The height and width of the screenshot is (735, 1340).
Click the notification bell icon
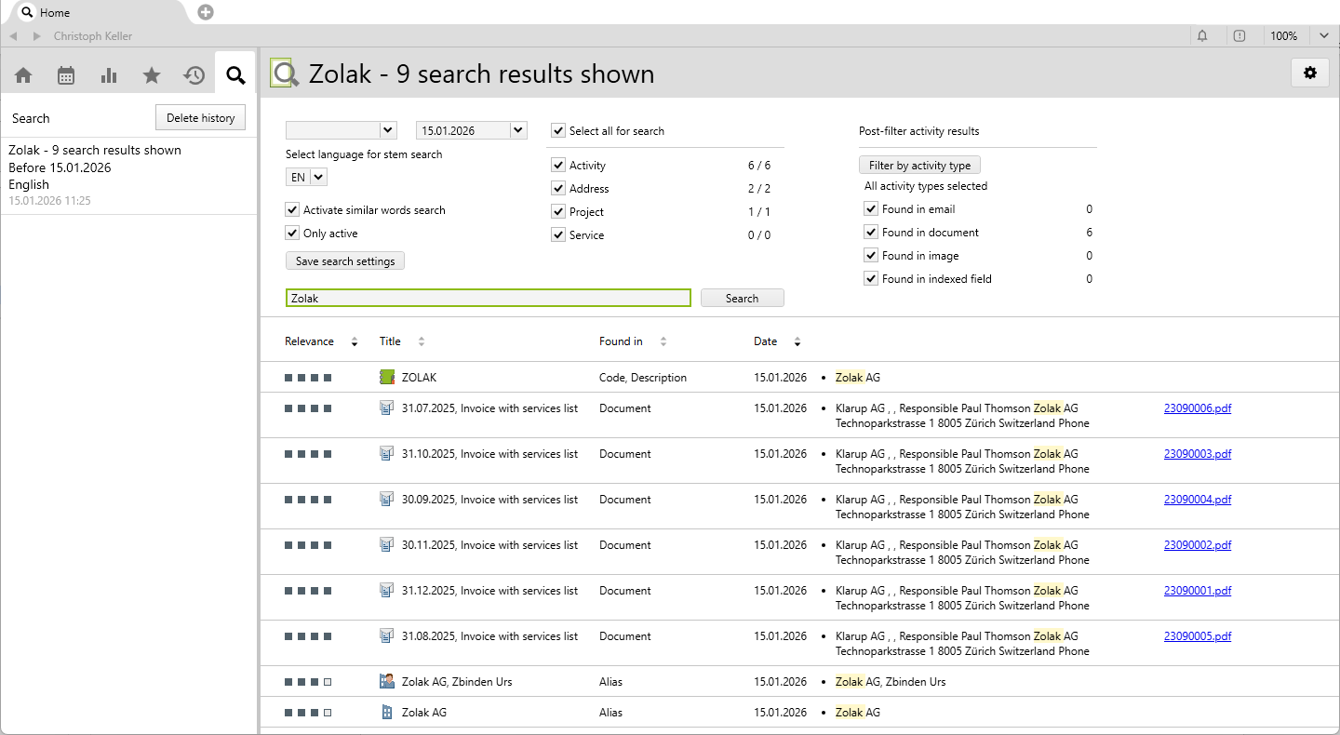[x=1202, y=36]
